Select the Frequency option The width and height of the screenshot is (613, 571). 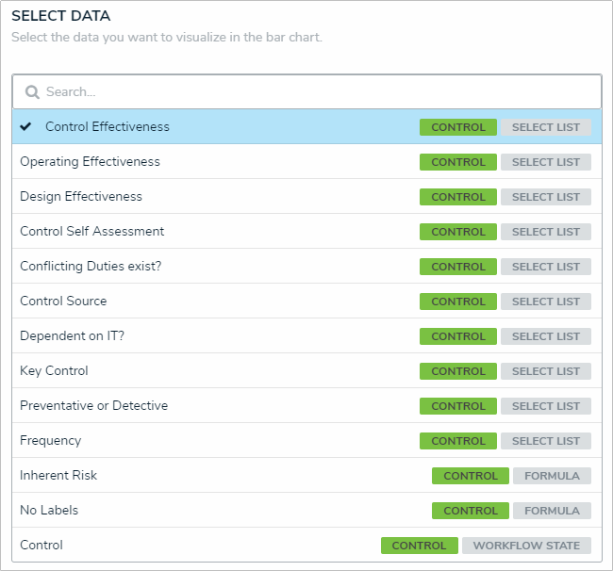pyautogui.click(x=51, y=441)
